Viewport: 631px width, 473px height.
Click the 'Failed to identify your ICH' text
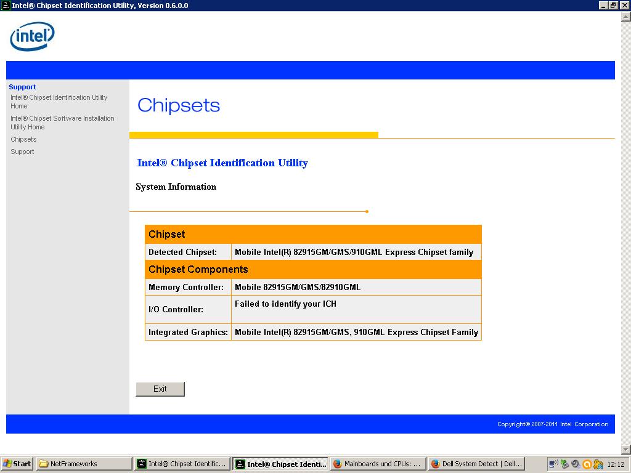[x=285, y=304]
